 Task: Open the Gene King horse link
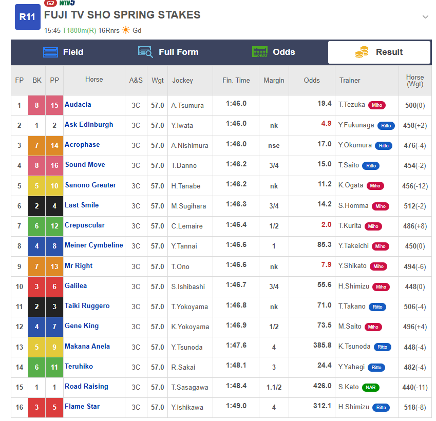point(82,326)
